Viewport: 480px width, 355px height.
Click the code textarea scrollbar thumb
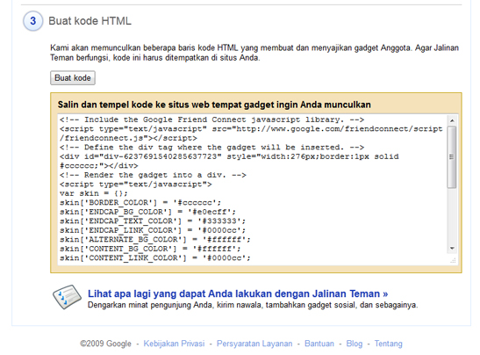pos(452,156)
